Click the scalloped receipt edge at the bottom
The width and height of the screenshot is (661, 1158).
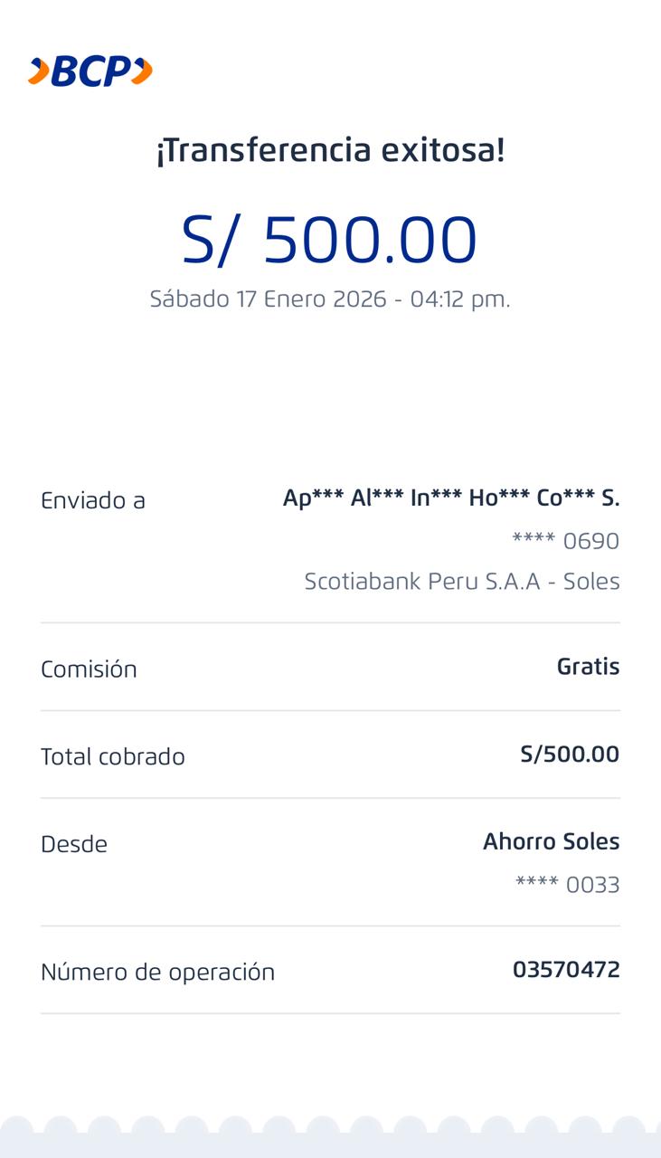coord(330,1136)
